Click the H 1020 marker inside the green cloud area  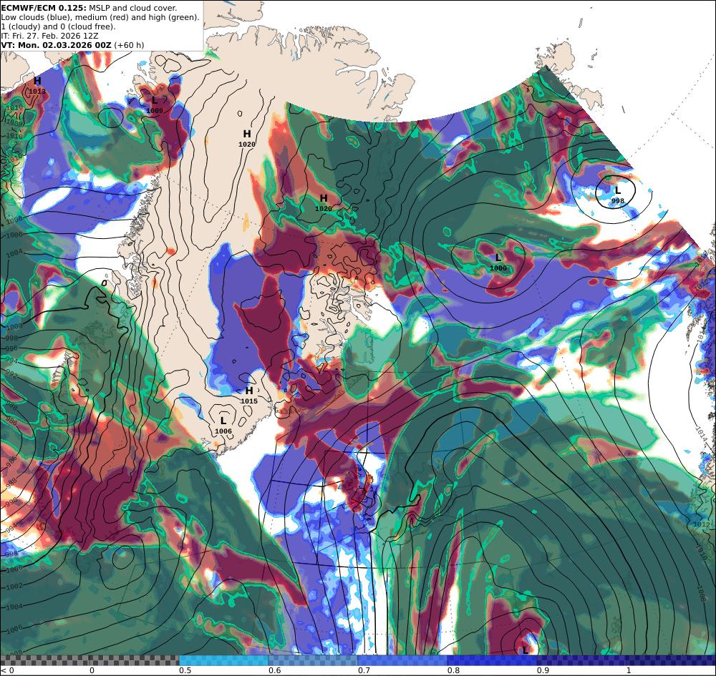324,198
